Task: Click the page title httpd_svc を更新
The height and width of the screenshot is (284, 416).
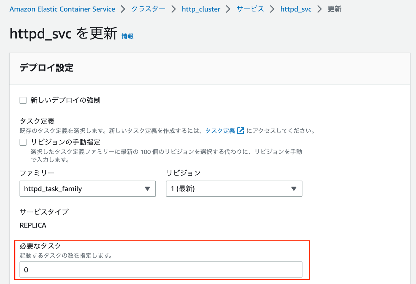Action: [x=63, y=33]
